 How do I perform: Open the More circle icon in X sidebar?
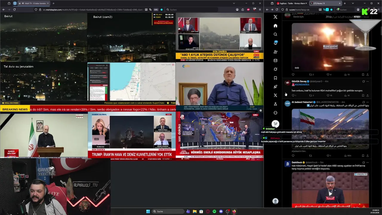[x=275, y=113]
